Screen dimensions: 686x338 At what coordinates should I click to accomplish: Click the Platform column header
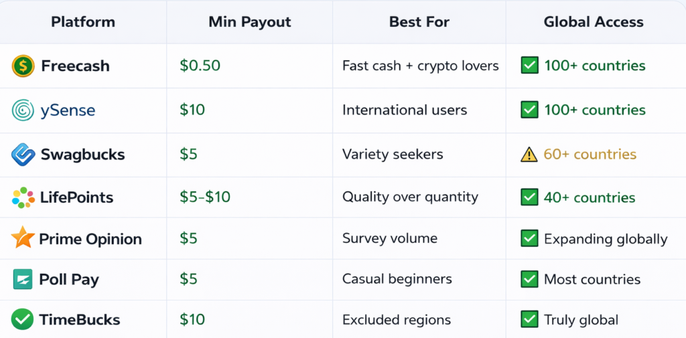83,22
